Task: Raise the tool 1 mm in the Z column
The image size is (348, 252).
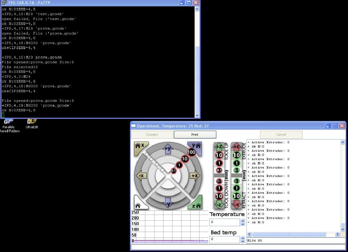Action: 219,163
